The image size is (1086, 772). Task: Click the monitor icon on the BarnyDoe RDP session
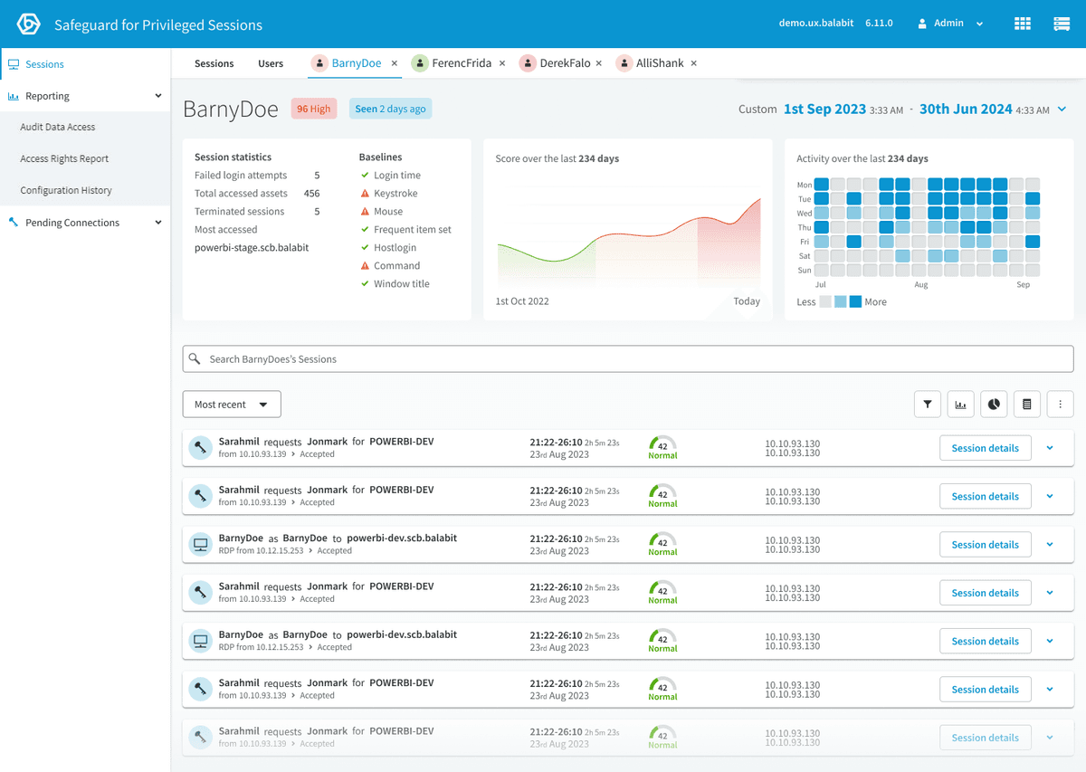[200, 544]
